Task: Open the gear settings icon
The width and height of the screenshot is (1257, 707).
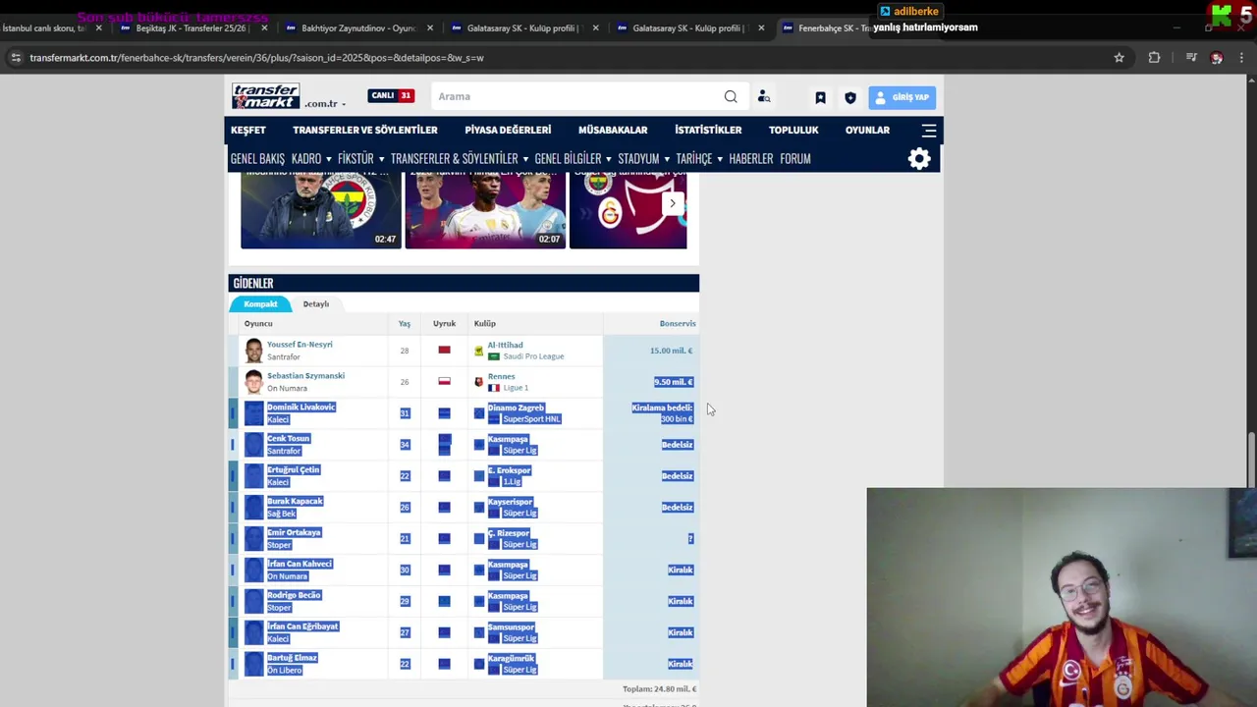Action: 919,159
